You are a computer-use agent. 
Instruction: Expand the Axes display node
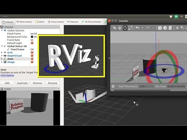pos(2,59)
